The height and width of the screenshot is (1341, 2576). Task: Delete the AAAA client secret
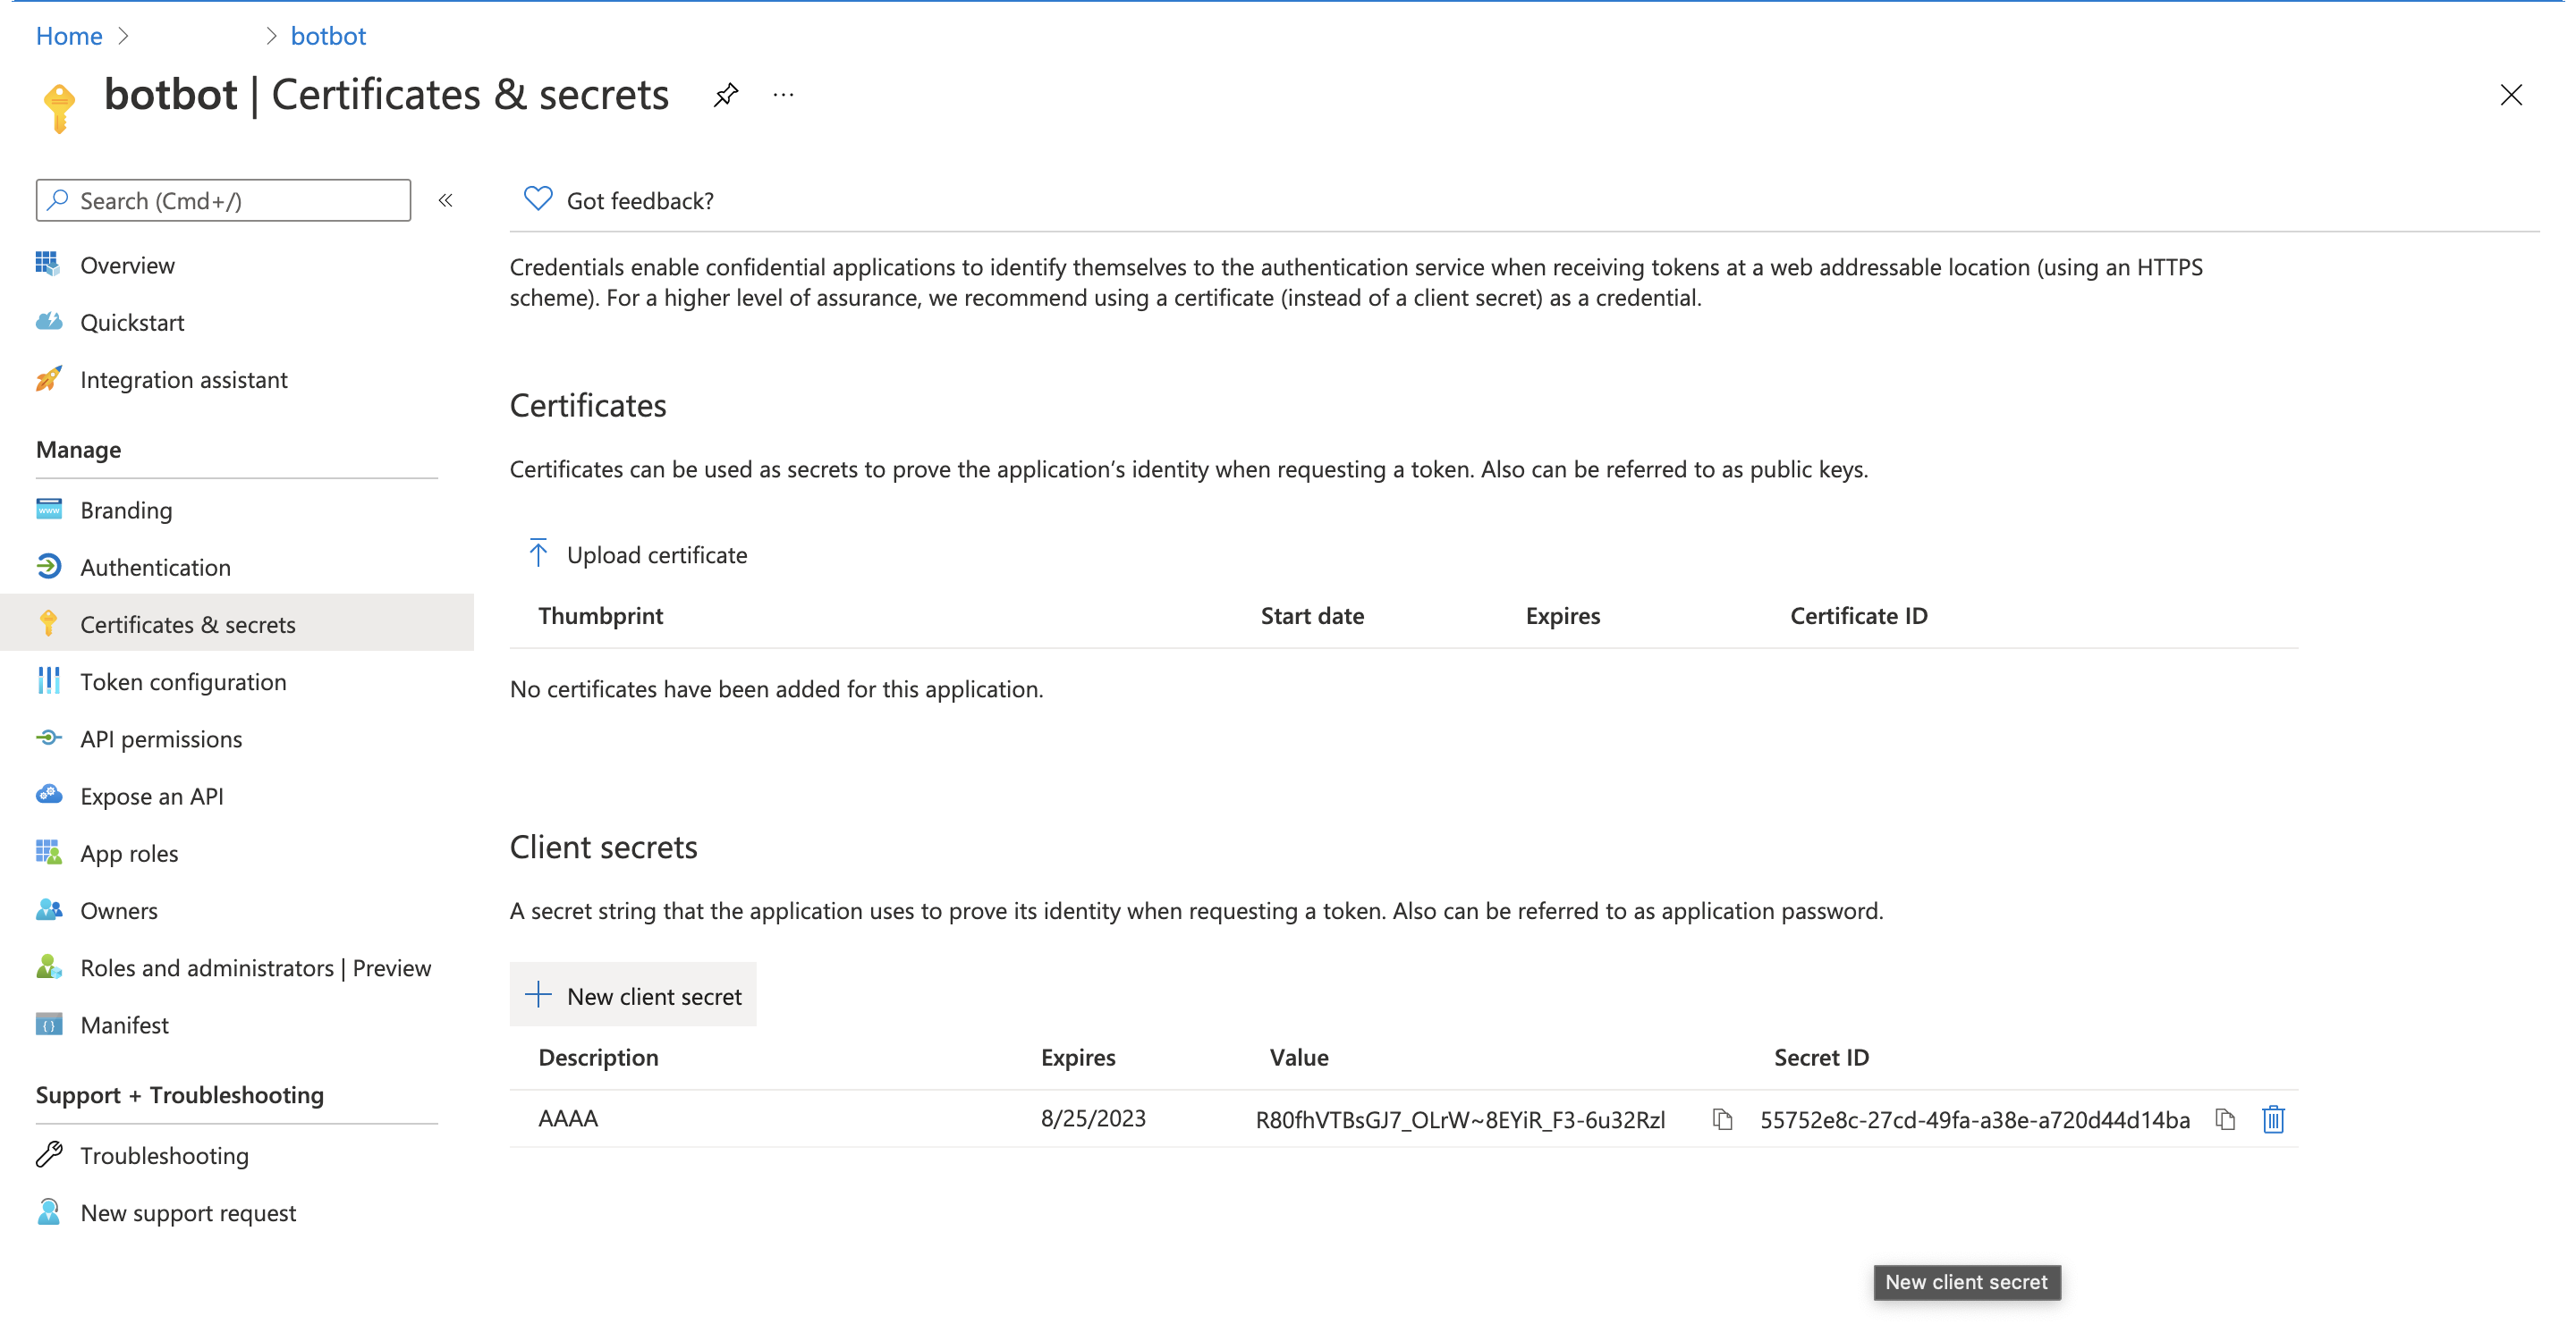click(2273, 1119)
